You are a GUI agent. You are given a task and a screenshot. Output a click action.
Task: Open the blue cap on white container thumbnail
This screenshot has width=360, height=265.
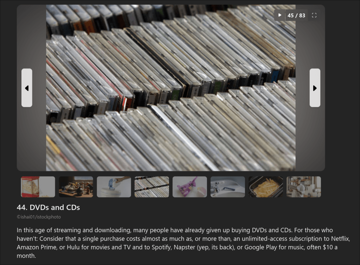coord(114,187)
